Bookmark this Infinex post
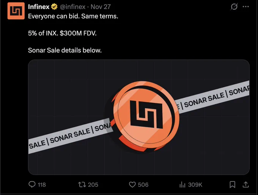Viewport: 258px width, 195px height. click(x=232, y=184)
